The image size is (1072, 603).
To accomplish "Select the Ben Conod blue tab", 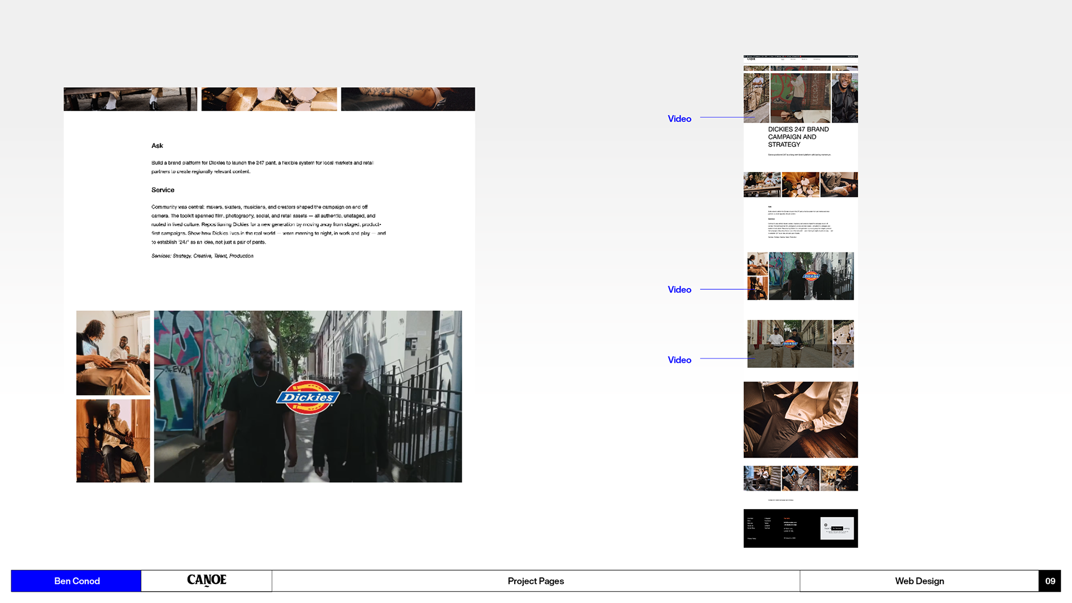I will (x=76, y=581).
